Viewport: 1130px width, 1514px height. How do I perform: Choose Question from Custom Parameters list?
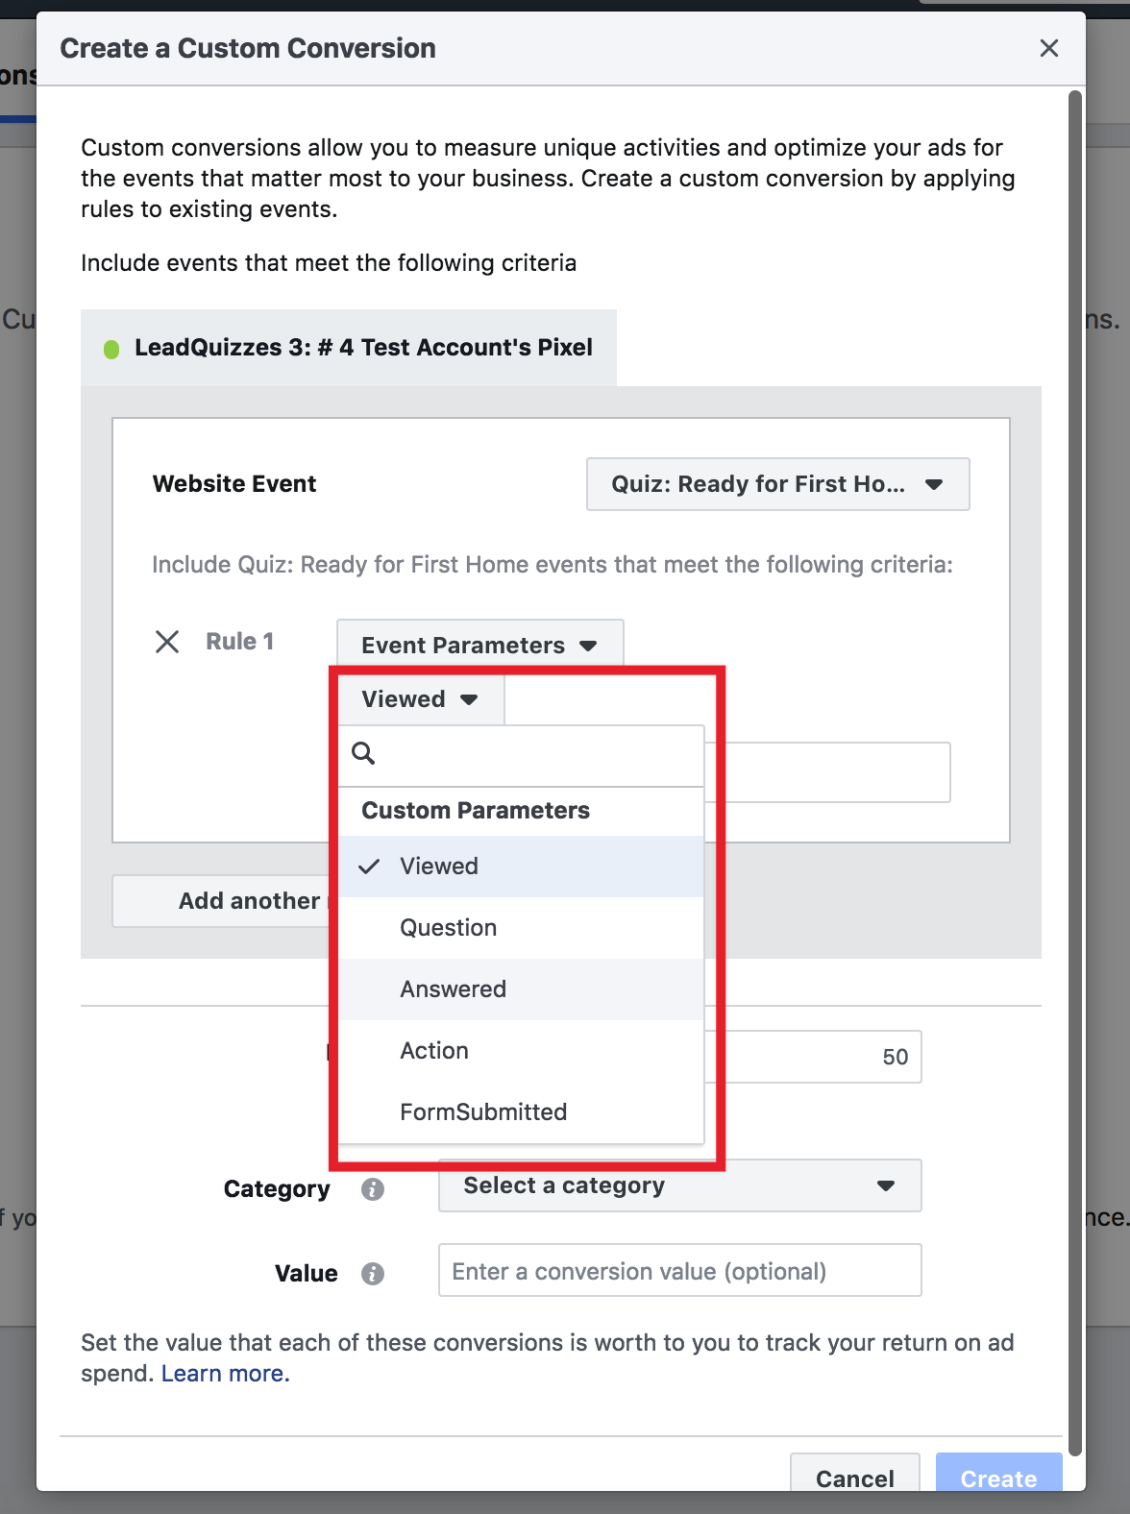tap(521, 928)
